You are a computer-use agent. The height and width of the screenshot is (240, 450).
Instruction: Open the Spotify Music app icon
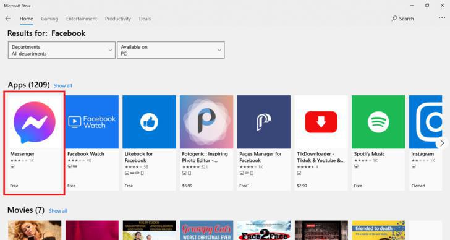coord(378,122)
